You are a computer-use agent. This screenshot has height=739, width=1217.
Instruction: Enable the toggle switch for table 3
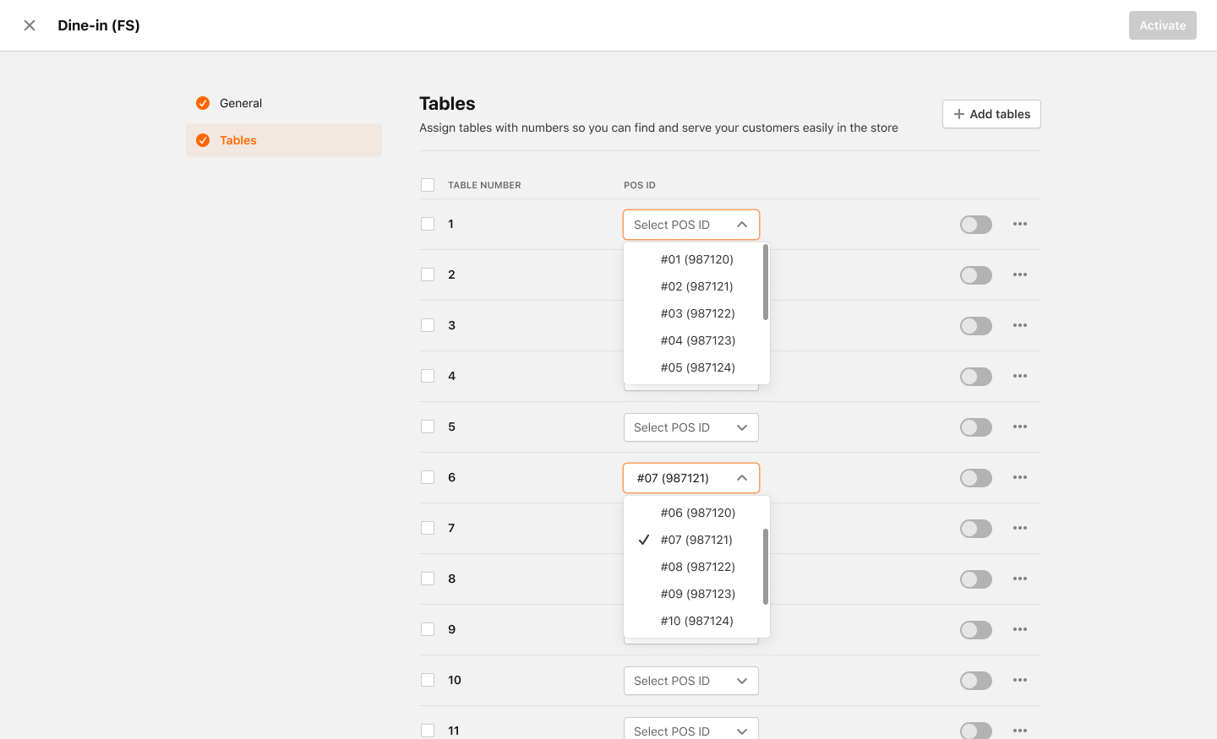pos(976,326)
